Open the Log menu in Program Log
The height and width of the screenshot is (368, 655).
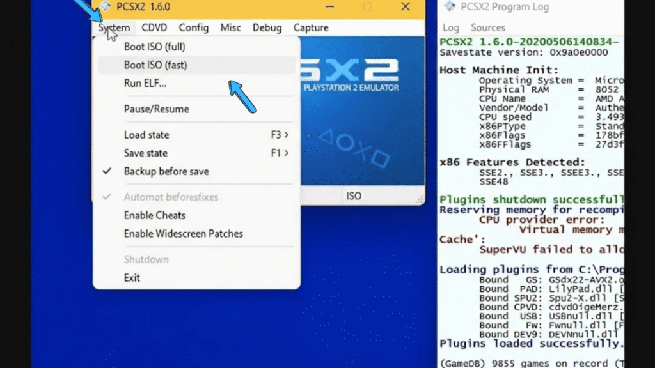click(451, 27)
